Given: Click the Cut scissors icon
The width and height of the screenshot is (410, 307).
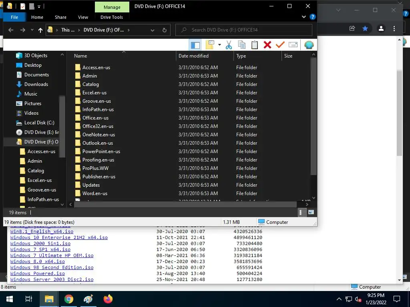Looking at the screenshot, I should (229, 45).
